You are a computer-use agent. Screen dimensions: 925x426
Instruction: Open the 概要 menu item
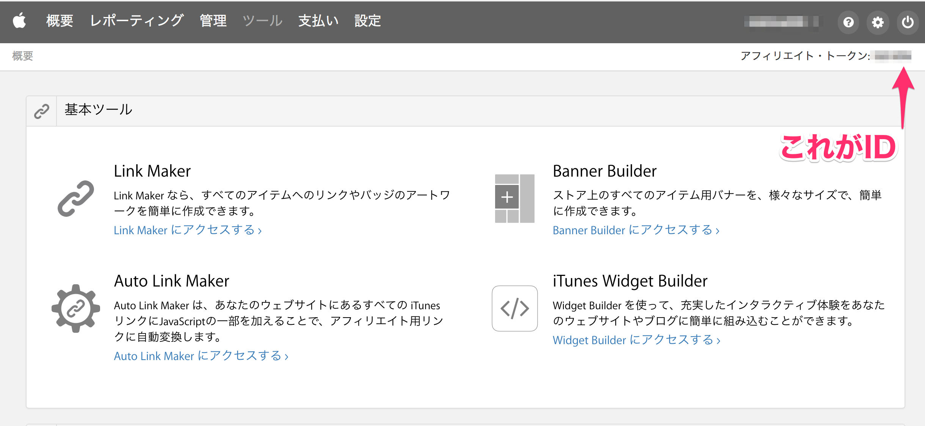60,21
